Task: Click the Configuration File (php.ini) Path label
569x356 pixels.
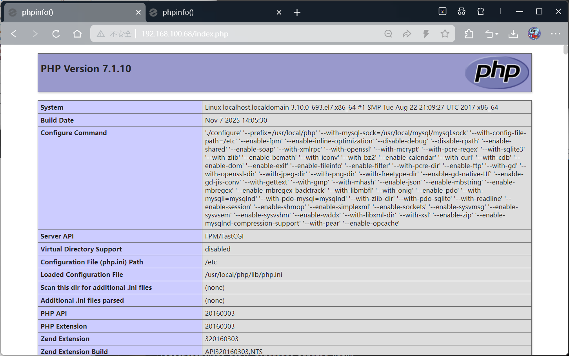Action: pos(92,262)
